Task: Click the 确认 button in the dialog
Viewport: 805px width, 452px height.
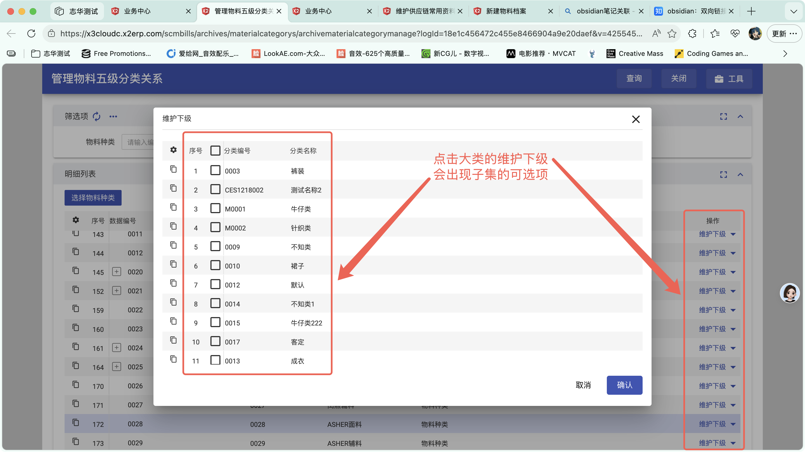Action: (x=624, y=385)
